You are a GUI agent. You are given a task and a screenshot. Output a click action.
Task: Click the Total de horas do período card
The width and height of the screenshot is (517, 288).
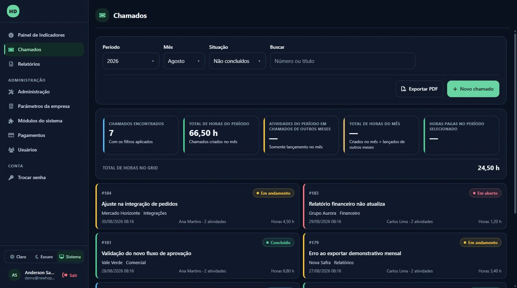(221, 135)
